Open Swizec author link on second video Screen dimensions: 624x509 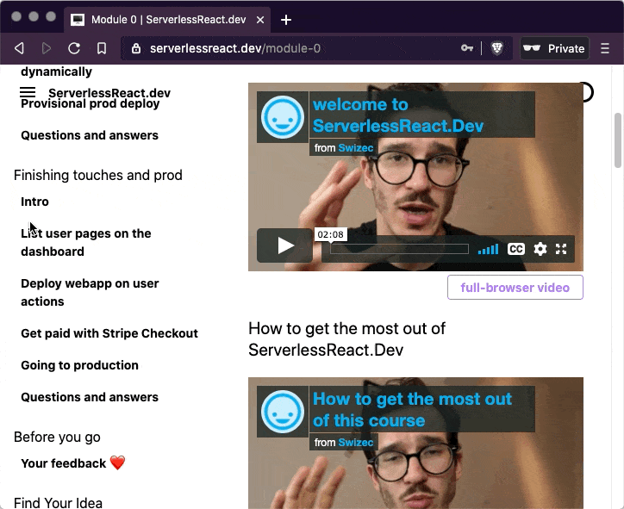point(356,442)
